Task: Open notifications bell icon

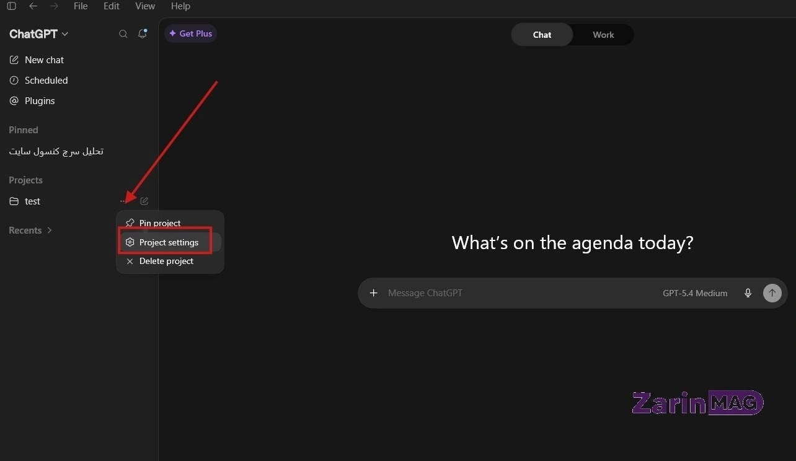Action: [x=143, y=34]
